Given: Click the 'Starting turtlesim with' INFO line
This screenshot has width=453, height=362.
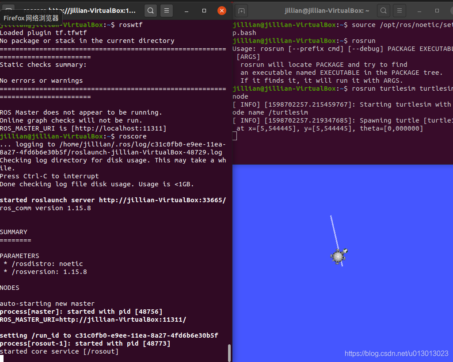Looking at the screenshot, I should coord(343,104).
